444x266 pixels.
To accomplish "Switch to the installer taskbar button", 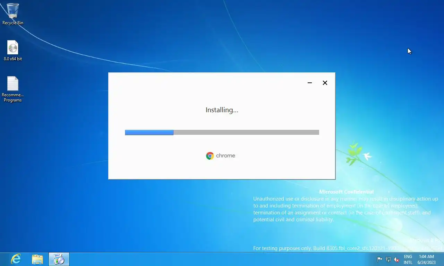I will pyautogui.click(x=59, y=259).
